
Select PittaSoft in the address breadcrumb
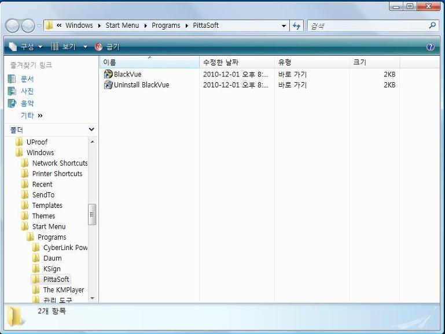[x=206, y=25]
